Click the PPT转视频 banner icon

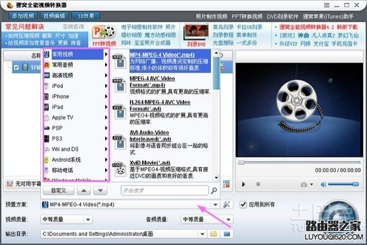click(104, 35)
